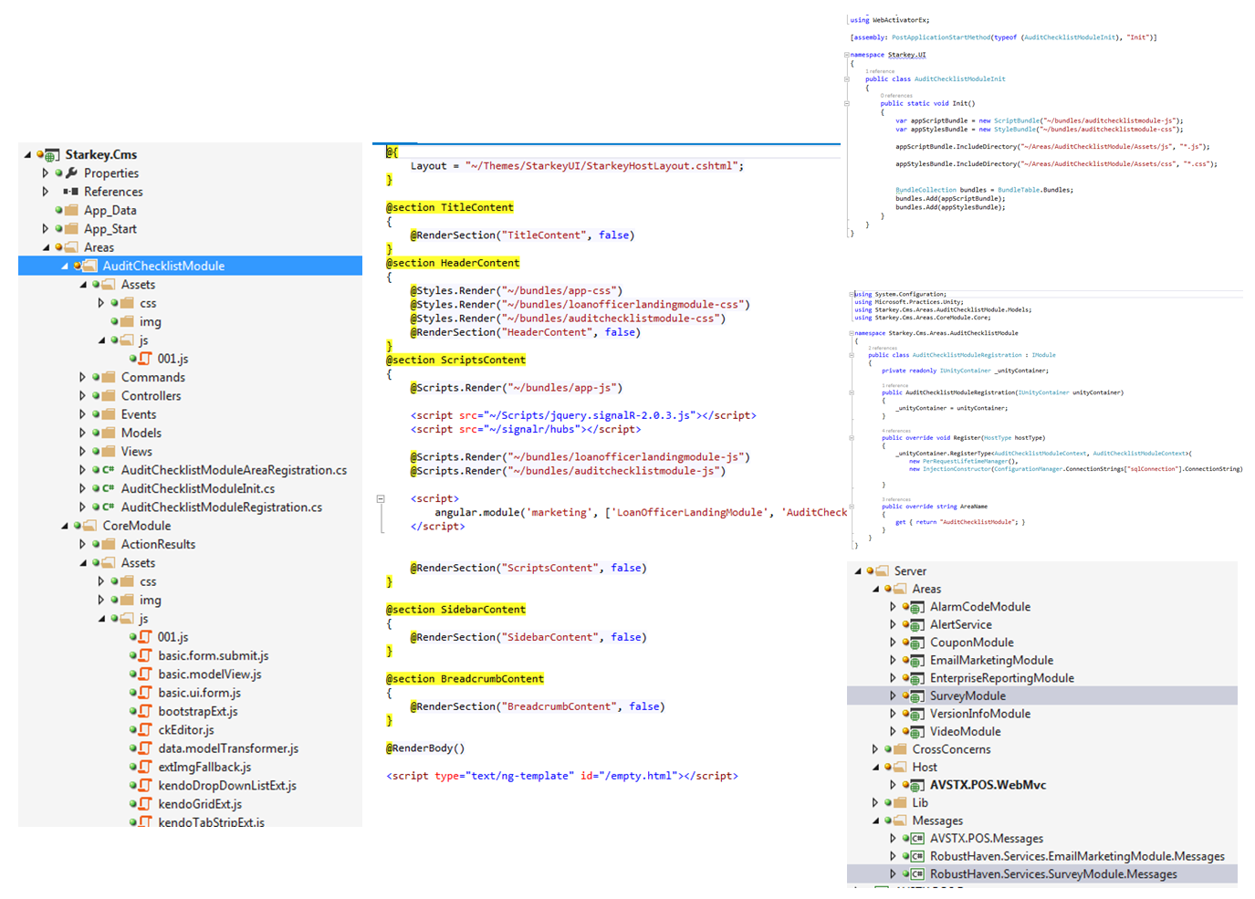Screen dimensions: 1255x899
Task: Select the AuditChecklistModule folder
Action: [163, 267]
